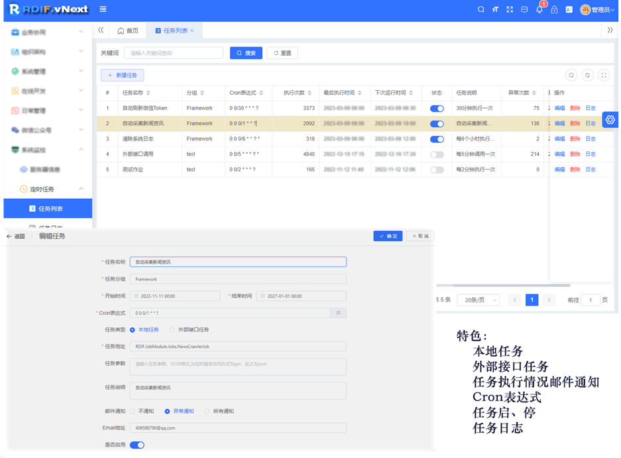Screen dimensions: 621x458
Task: Refresh the task list using the refresh icon
Action: [x=587, y=75]
